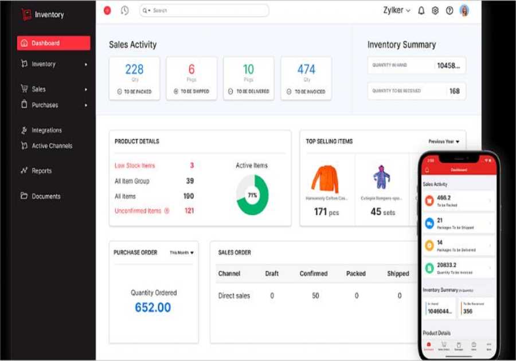Toggle the TO BE SHIPPED status filter
The width and height of the screenshot is (516, 361).
[191, 90]
